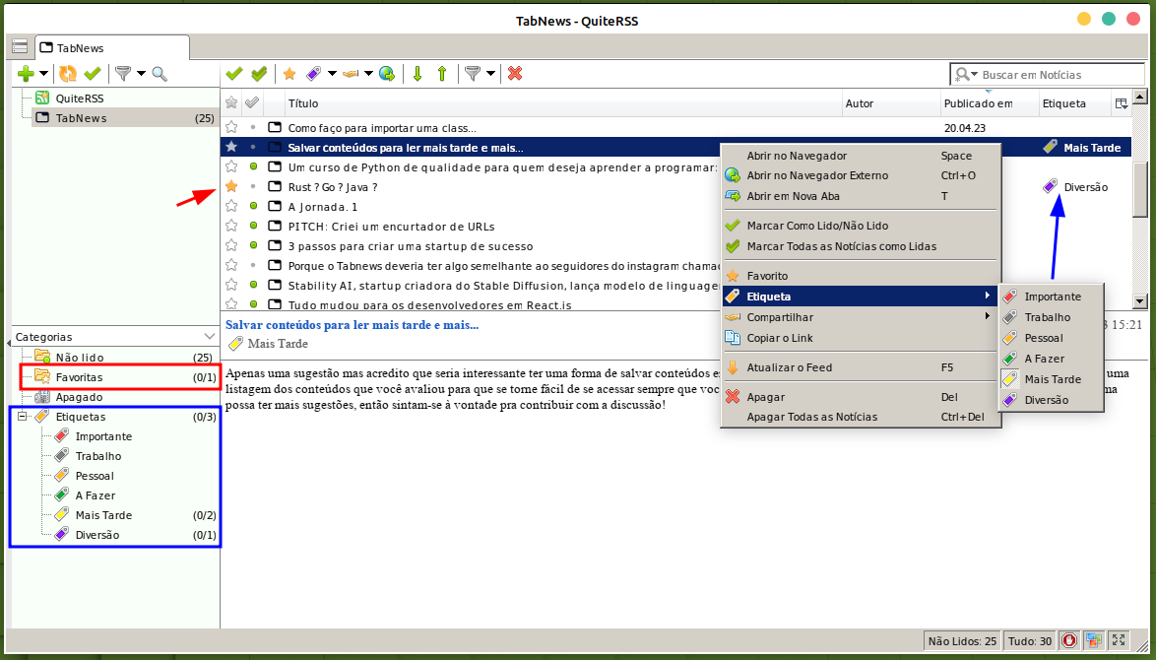
Task: Sort by Publicado em column header
Action: coord(991,103)
